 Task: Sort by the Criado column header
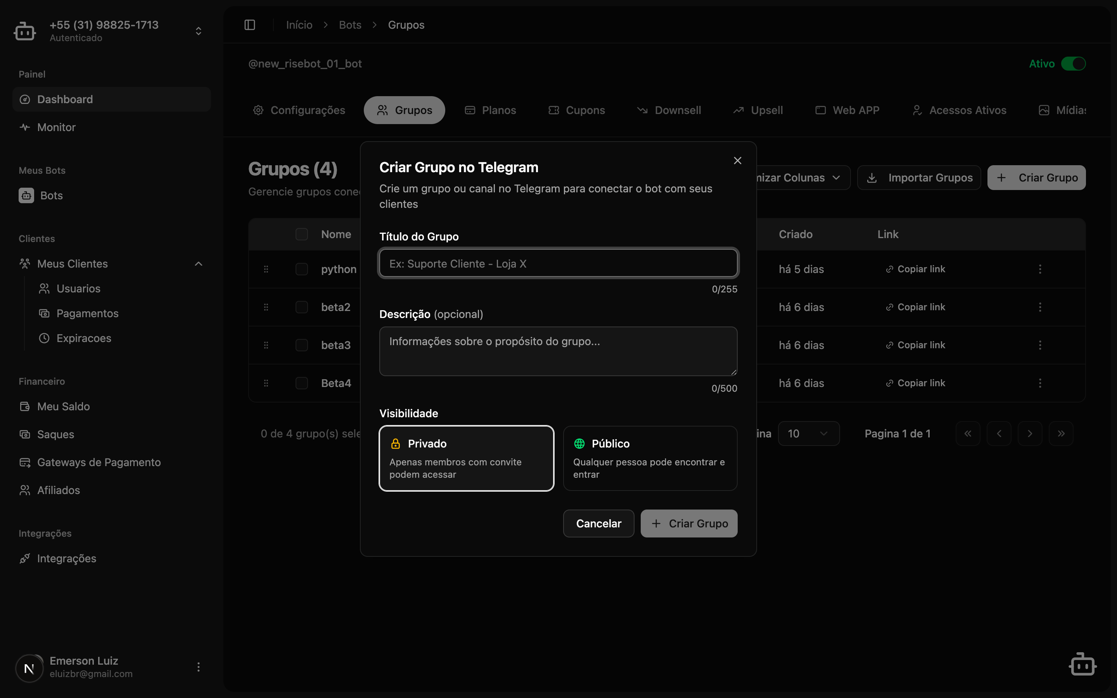795,234
